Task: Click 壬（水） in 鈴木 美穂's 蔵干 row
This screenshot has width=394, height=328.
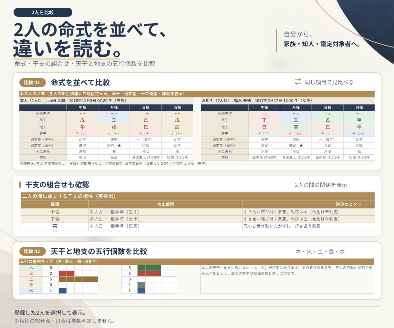Action: (359, 134)
